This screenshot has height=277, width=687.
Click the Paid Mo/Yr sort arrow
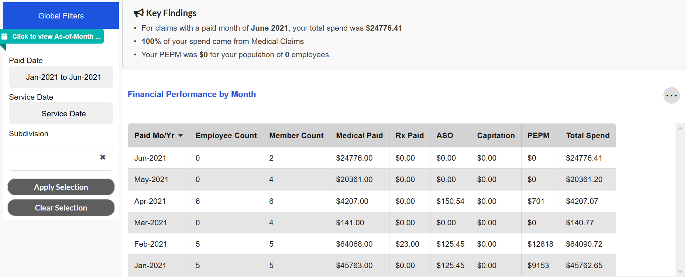181,136
